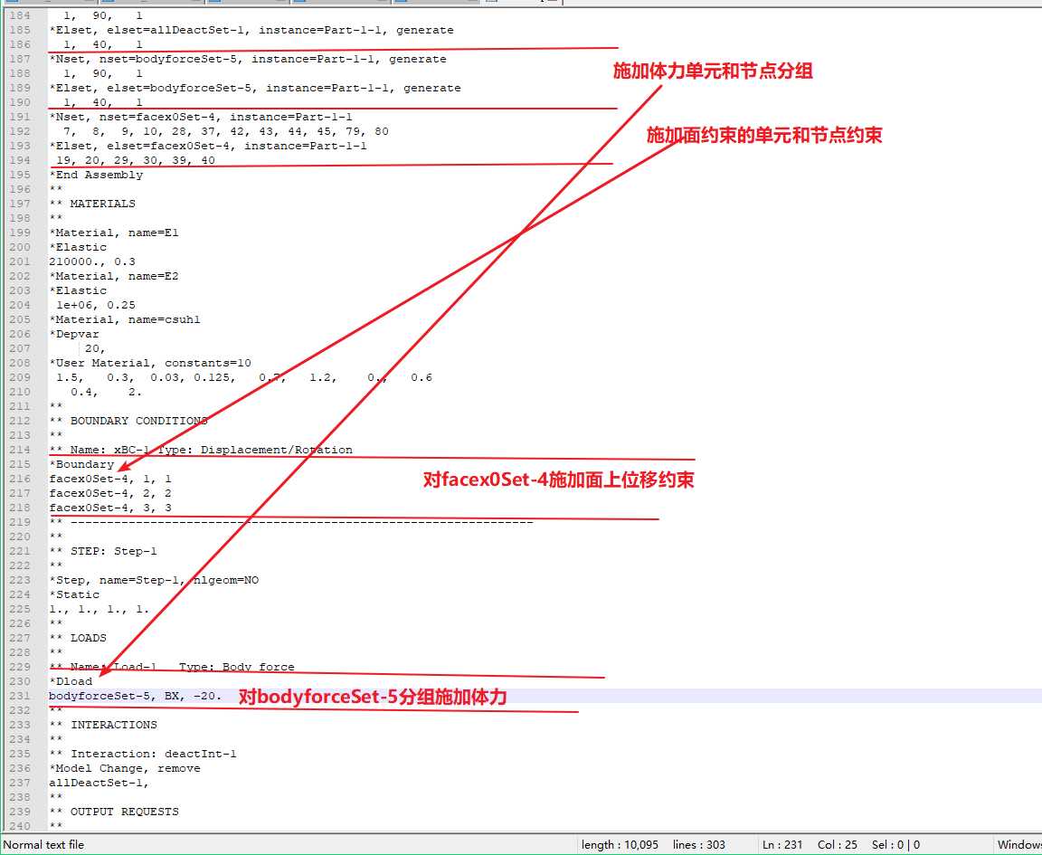The height and width of the screenshot is (855, 1042).
Task: Click the '*Nset, nset=facex0Set-4' line
Action: coord(200,117)
